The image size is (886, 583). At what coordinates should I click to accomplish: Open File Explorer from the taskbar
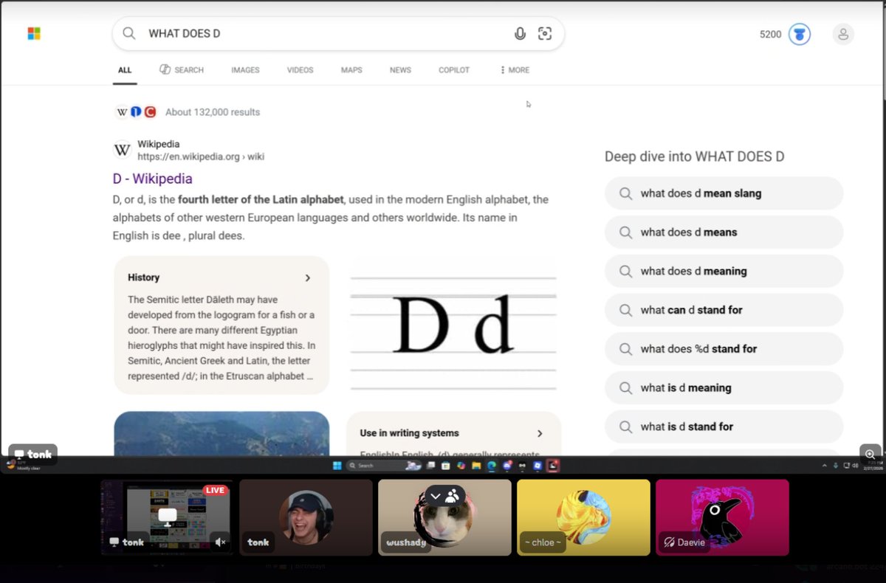[476, 466]
